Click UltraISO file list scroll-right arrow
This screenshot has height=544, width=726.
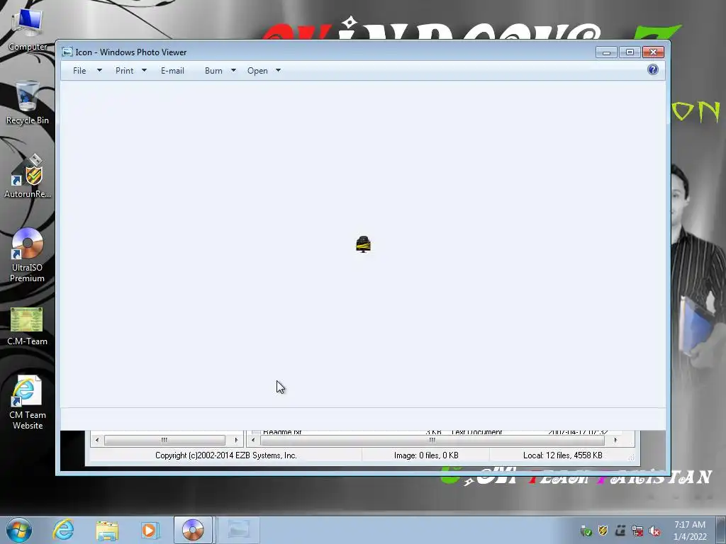point(615,440)
